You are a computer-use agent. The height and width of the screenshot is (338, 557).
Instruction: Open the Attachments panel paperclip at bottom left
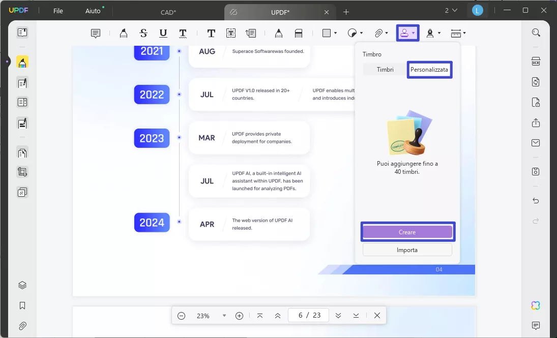(22, 326)
